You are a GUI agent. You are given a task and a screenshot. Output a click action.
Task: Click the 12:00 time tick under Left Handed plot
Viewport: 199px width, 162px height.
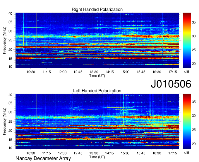click(x=62, y=153)
